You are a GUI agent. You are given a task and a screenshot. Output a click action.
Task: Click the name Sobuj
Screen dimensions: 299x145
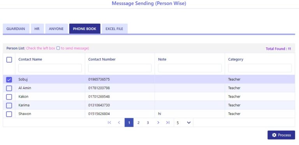23,79
